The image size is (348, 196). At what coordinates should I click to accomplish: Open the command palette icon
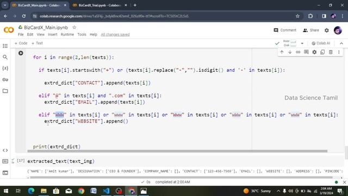coord(5,161)
